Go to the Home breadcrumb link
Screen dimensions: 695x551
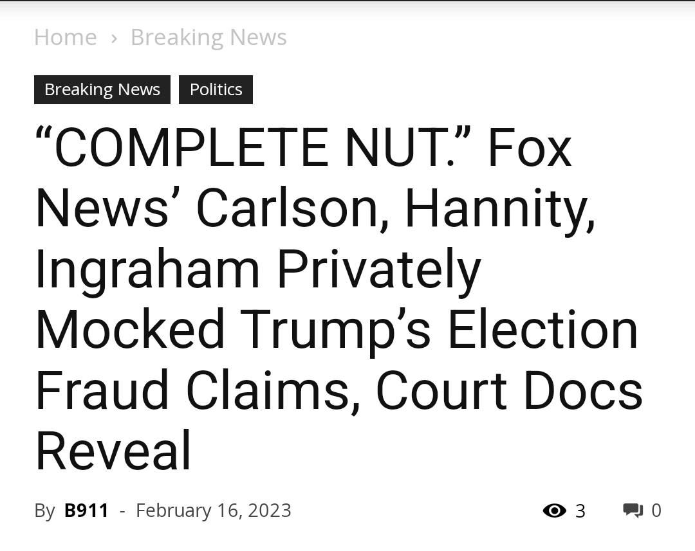point(65,37)
